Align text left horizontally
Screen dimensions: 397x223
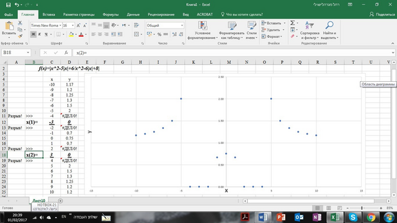(x=94, y=34)
